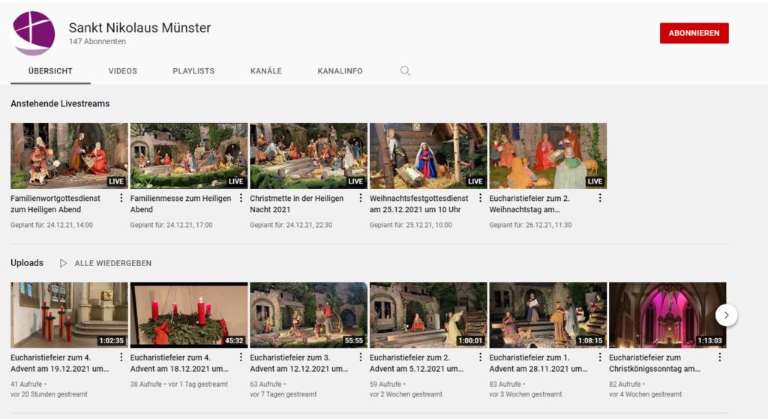
Task: Click the text "vor 20 Stunden gestreamt"
Action: [49, 394]
